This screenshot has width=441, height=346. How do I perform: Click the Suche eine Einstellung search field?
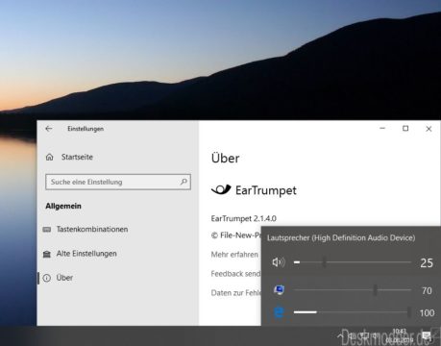pyautogui.click(x=118, y=182)
